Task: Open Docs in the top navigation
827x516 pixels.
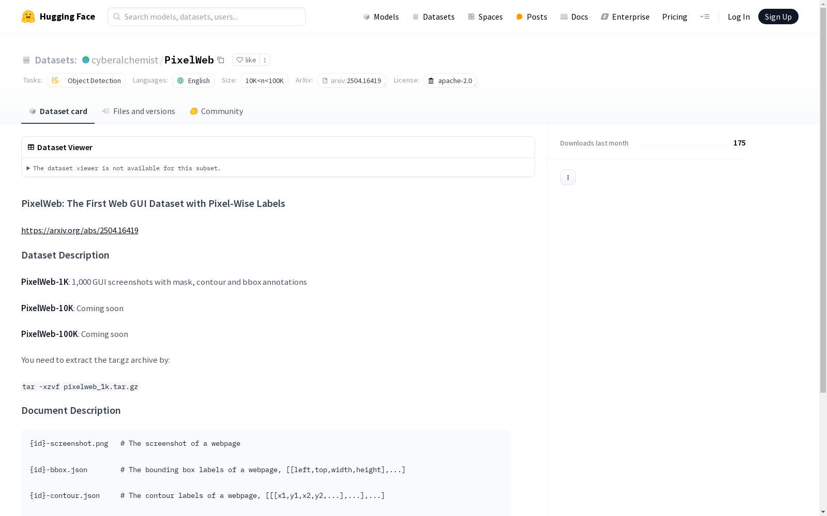Action: [x=574, y=17]
